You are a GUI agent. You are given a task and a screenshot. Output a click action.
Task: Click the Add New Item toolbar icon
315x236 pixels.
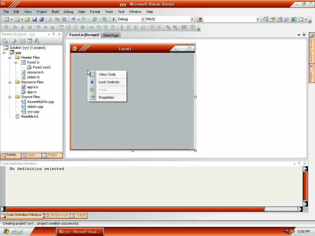coord(17,19)
